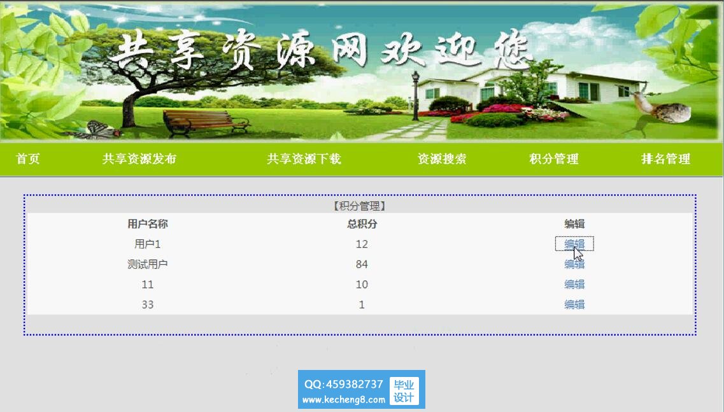Open the 积分管理 menu item
The width and height of the screenshot is (724, 412).
coord(553,159)
